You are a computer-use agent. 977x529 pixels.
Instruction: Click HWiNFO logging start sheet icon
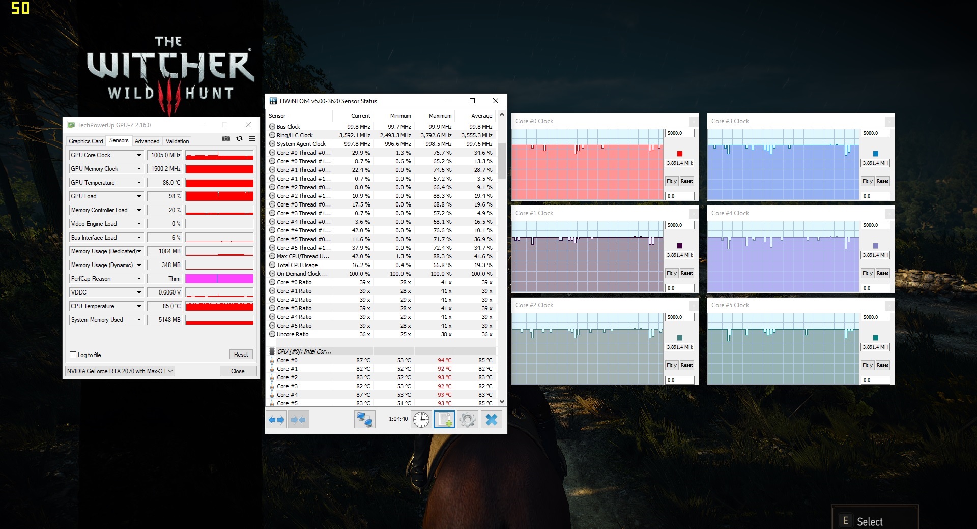pos(444,420)
